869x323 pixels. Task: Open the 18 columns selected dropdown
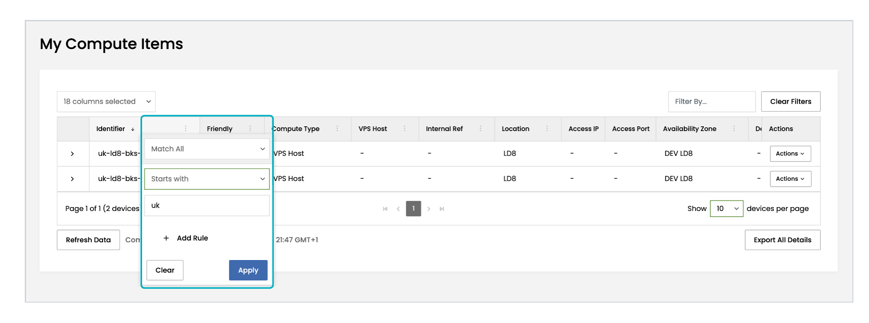tap(106, 102)
